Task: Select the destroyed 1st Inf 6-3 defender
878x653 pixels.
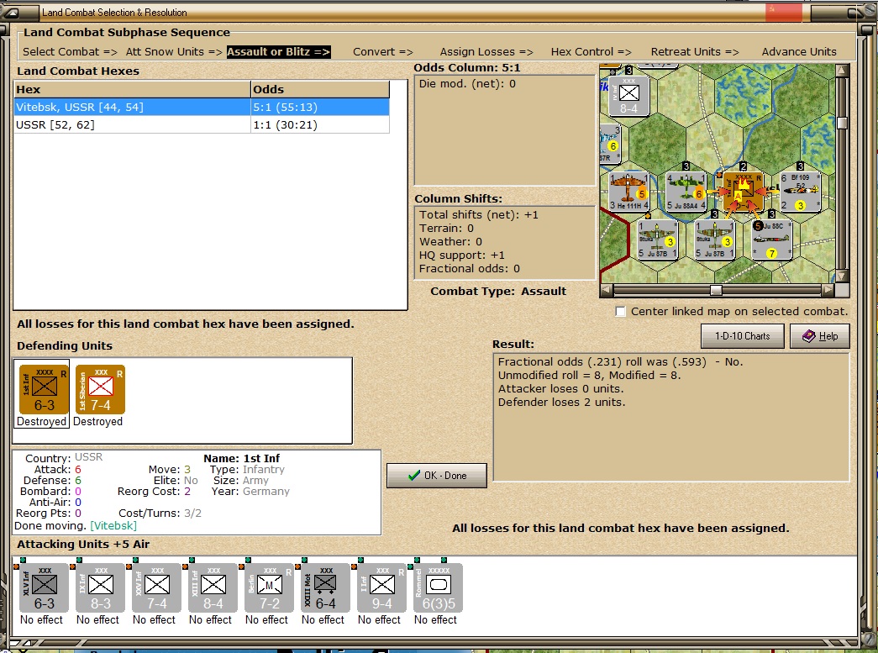Action: (44, 389)
